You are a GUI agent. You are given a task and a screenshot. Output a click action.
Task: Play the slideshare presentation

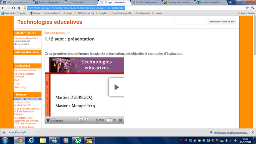coord(116,87)
